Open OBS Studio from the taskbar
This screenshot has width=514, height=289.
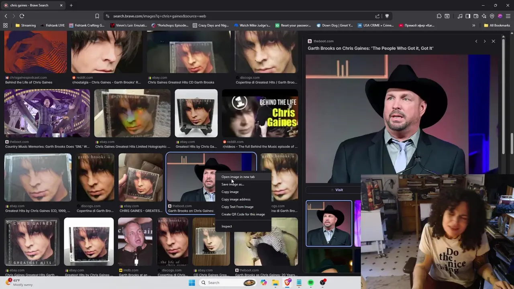[x=322, y=283]
